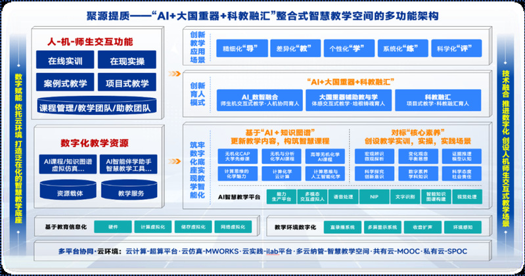Open the 案例式教学 block
Image resolution: width=525 pixels, height=276 pixels.
pyautogui.click(x=64, y=84)
